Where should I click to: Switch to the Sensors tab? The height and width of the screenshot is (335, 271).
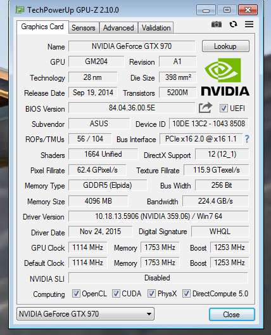(84, 28)
